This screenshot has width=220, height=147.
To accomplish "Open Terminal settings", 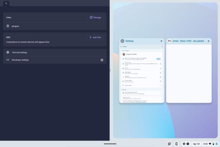I will pyautogui.click(x=19, y=52).
